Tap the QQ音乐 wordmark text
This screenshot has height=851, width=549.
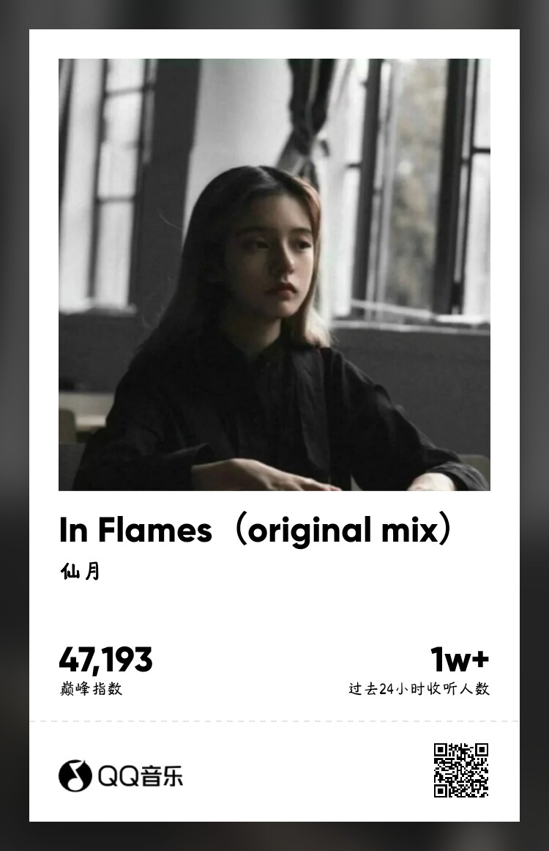tap(141, 776)
